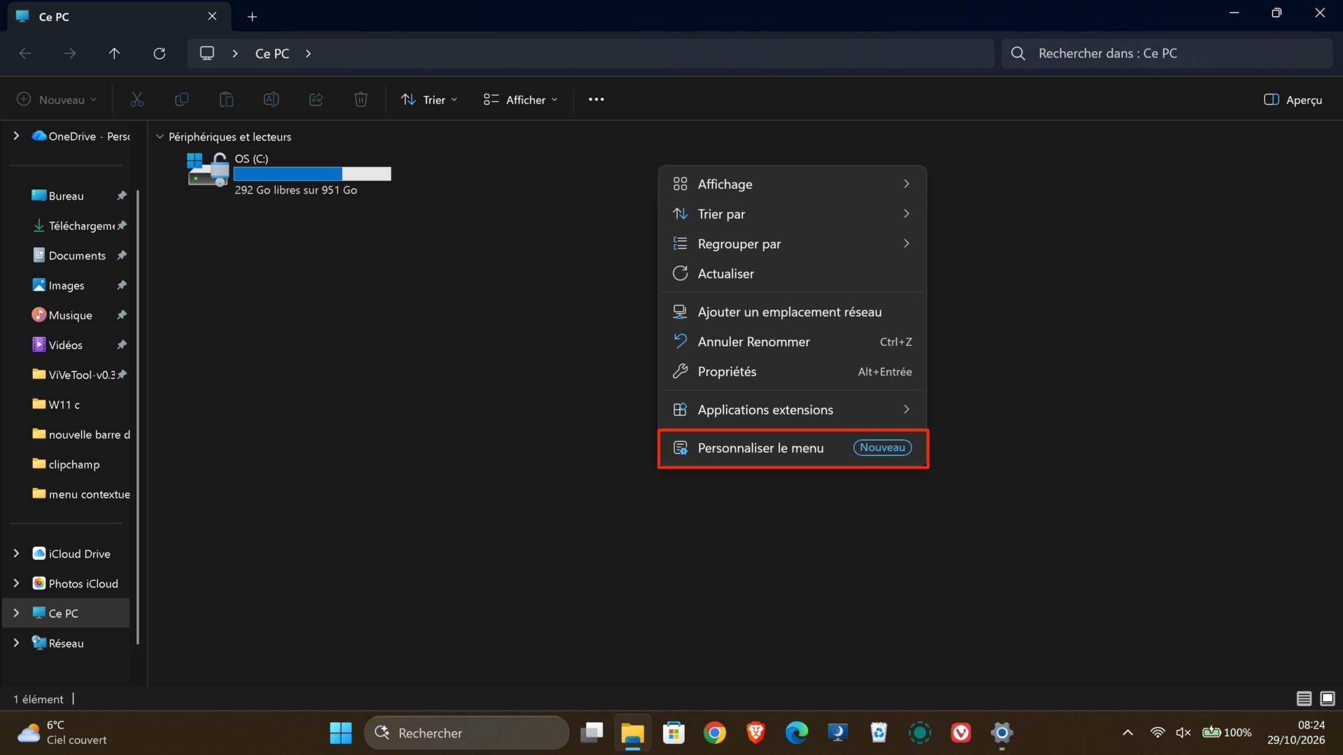Switch to large icons view in status bar
1343x755 pixels.
click(1328, 698)
